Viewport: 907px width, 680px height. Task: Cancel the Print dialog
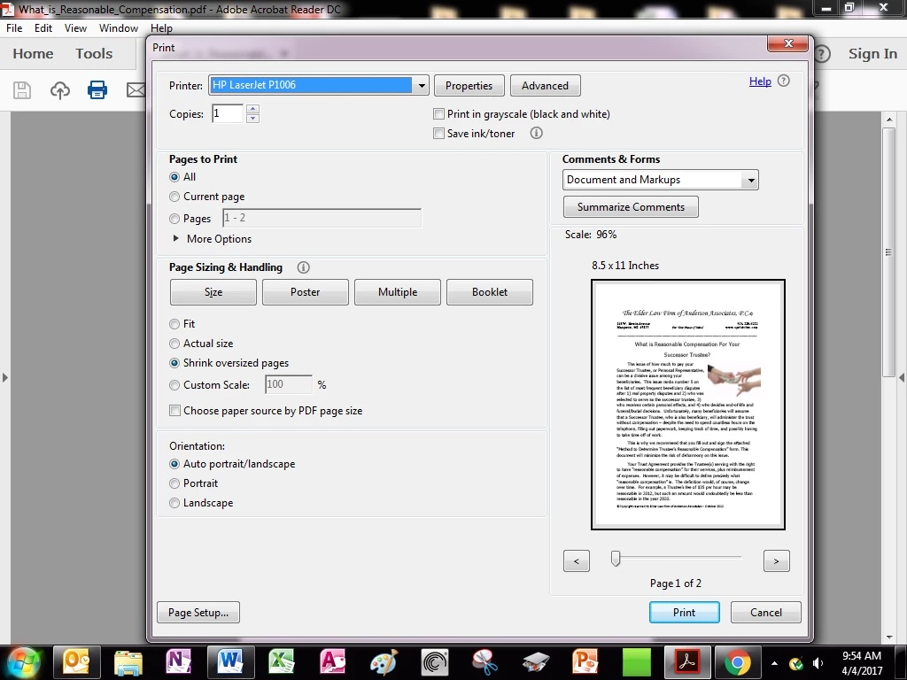(766, 613)
